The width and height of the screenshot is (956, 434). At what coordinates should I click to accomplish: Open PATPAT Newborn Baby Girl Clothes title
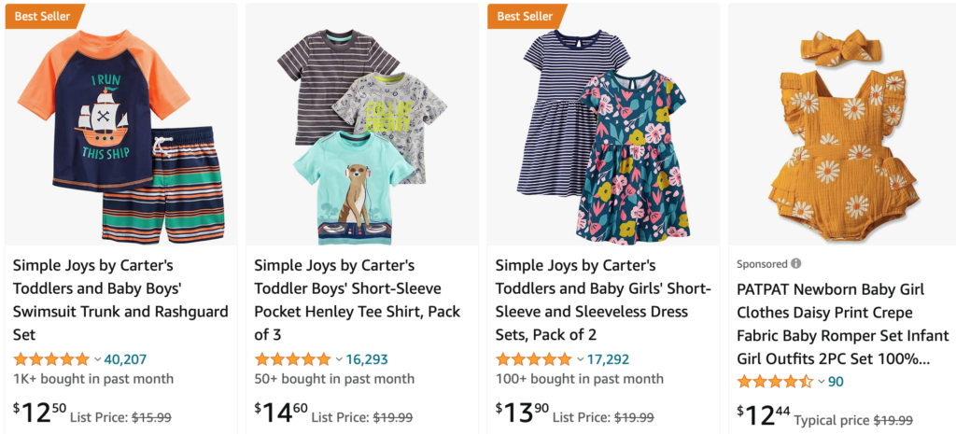point(842,323)
